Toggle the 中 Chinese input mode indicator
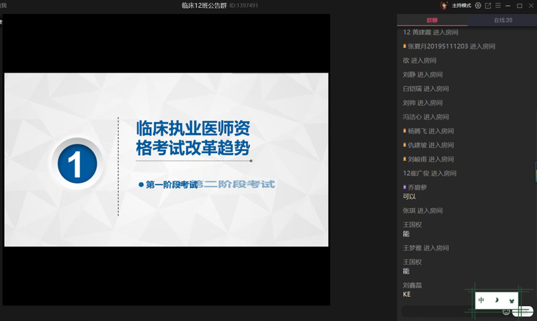The height and width of the screenshot is (321, 537). point(481,300)
